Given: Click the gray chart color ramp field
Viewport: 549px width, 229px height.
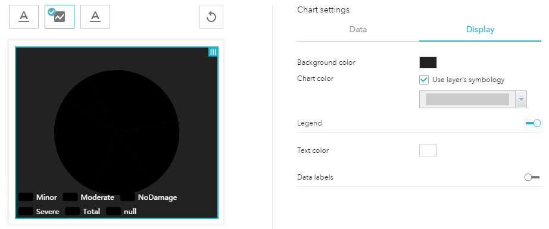Looking at the screenshot, I should coord(467,99).
